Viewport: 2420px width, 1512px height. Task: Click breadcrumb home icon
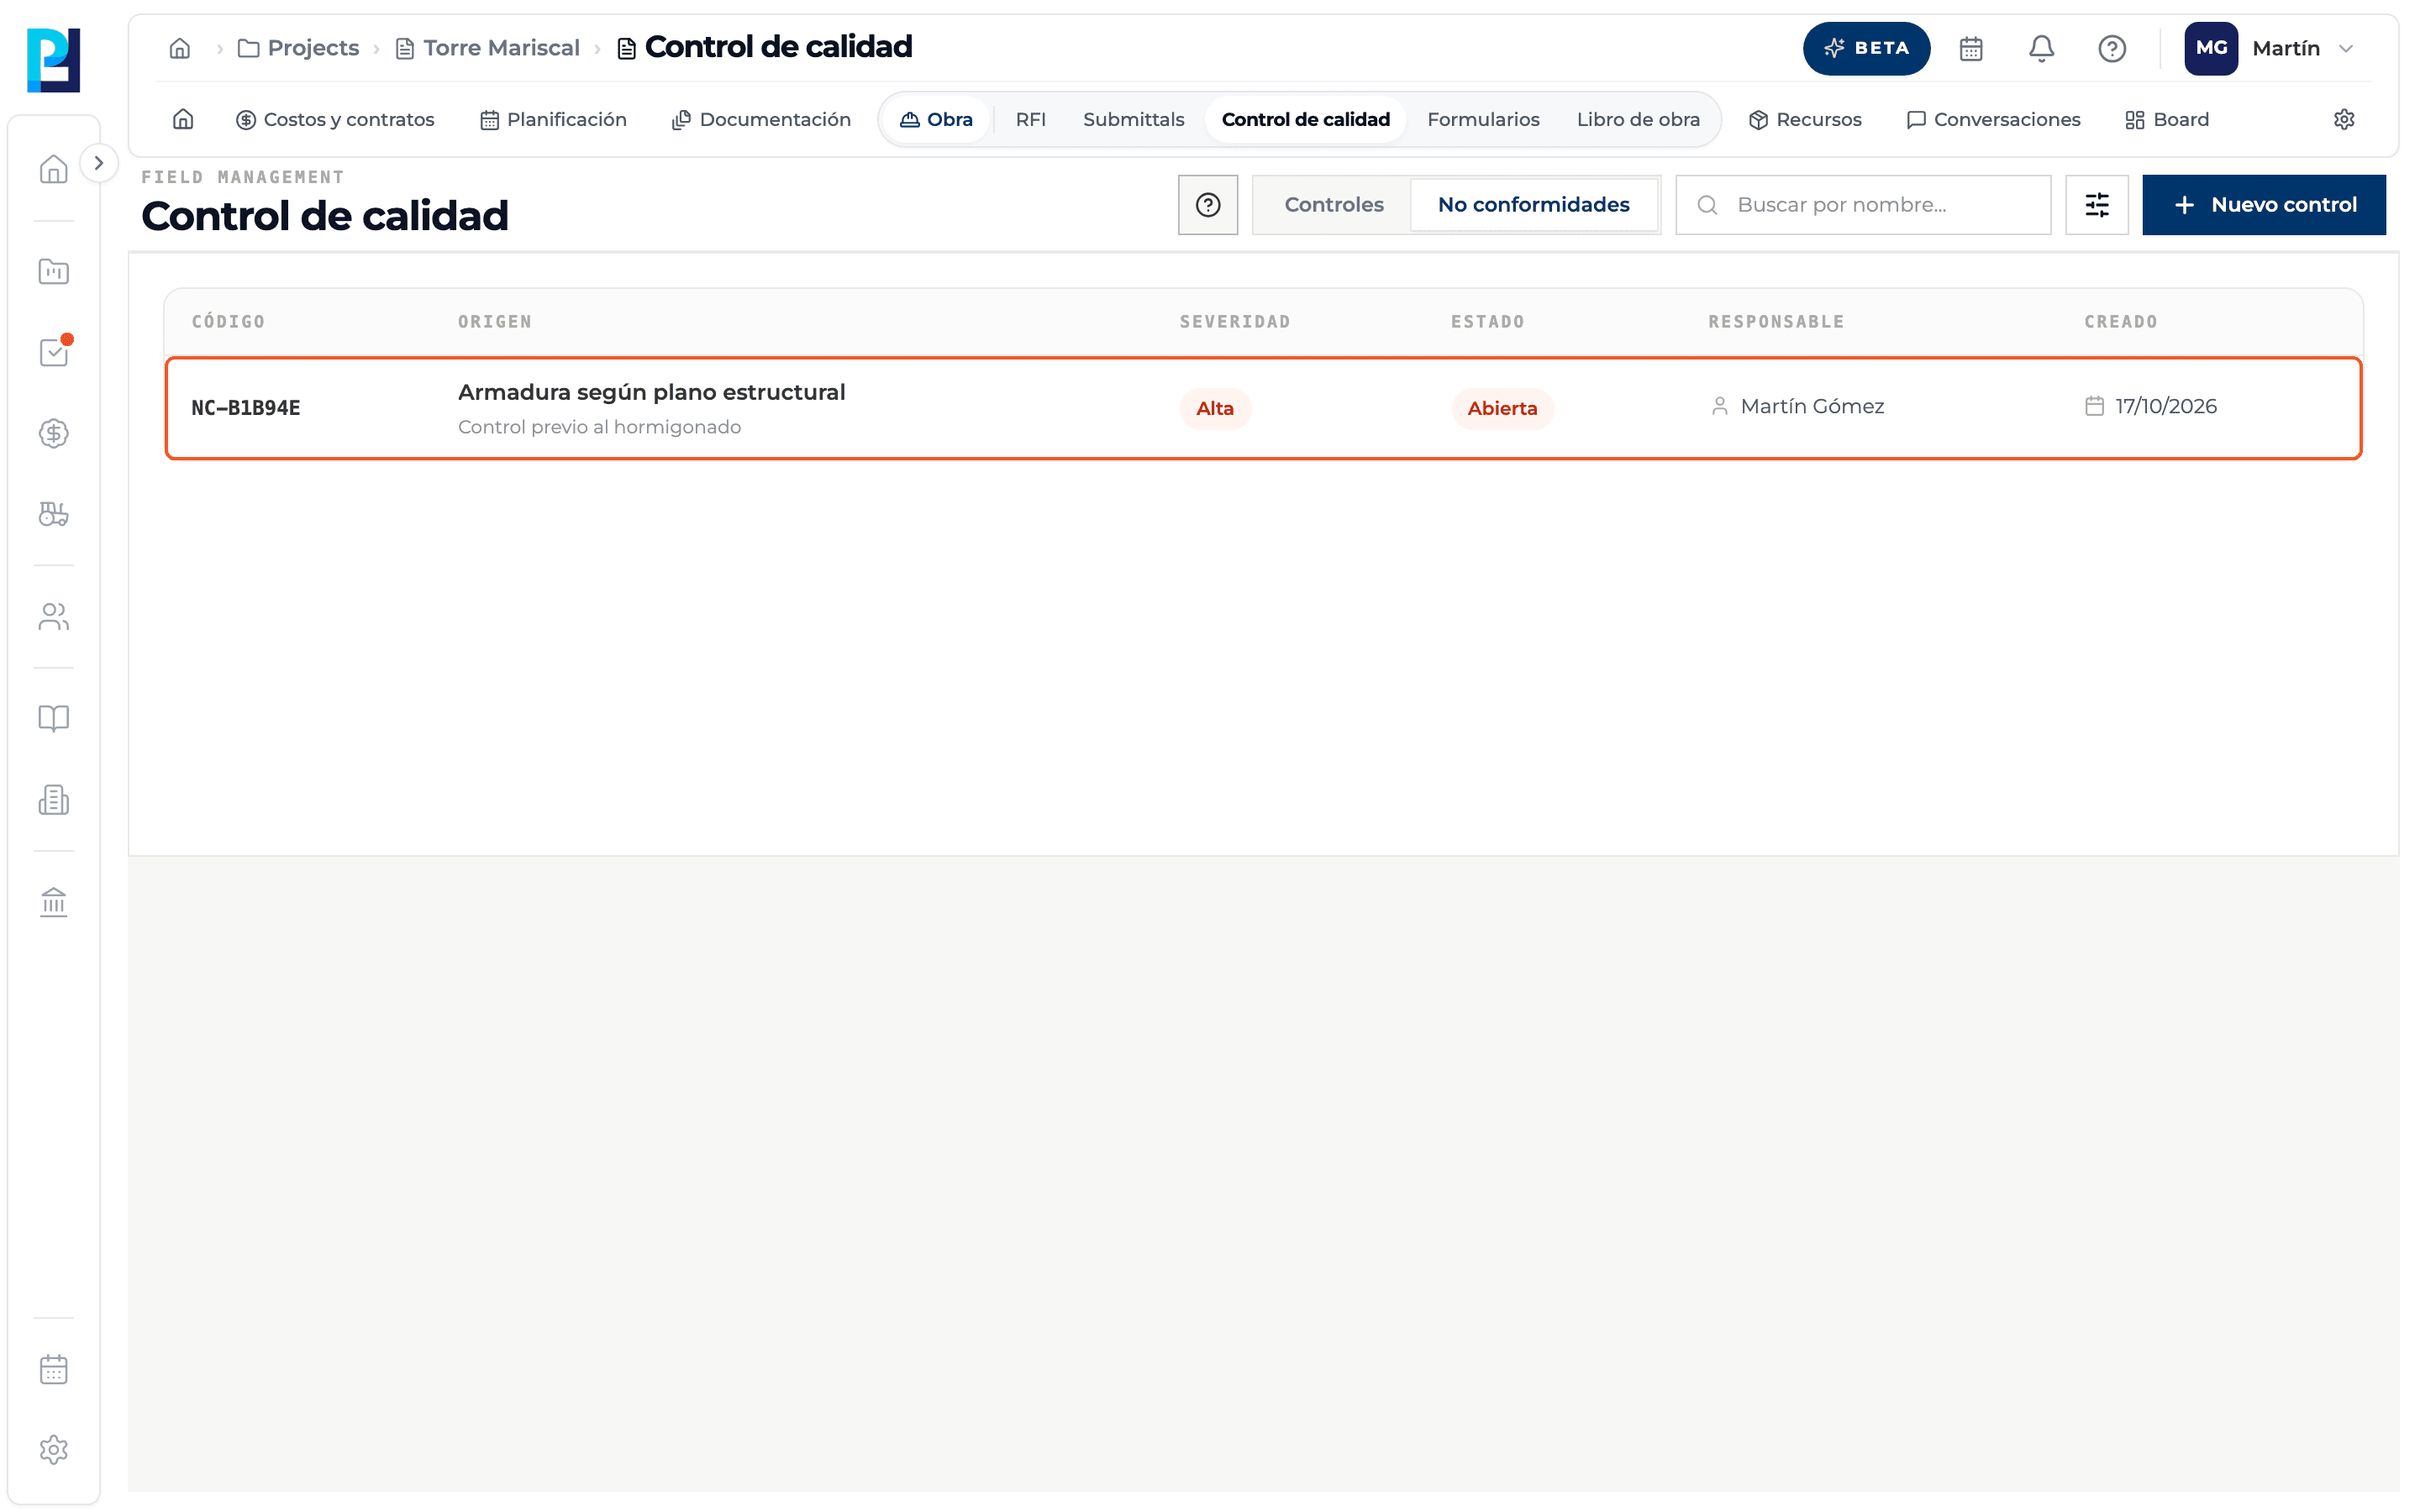[x=180, y=48]
